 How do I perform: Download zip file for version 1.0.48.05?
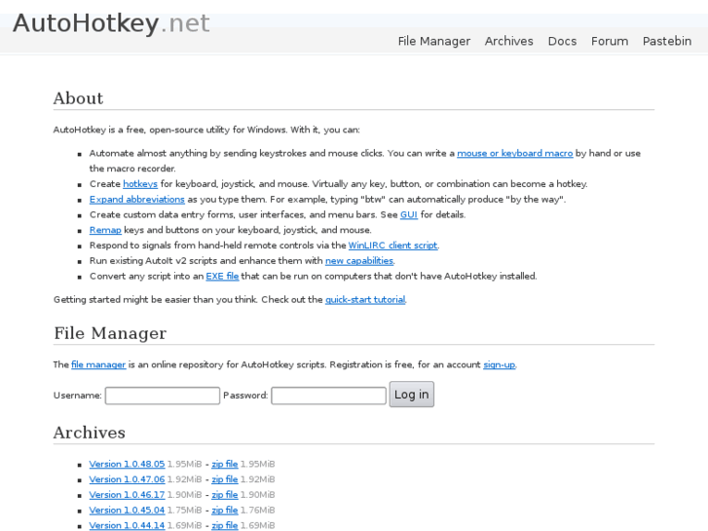225,464
